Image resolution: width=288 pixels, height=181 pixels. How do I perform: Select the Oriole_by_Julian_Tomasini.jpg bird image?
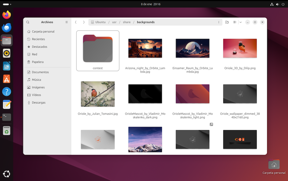coord(98,94)
